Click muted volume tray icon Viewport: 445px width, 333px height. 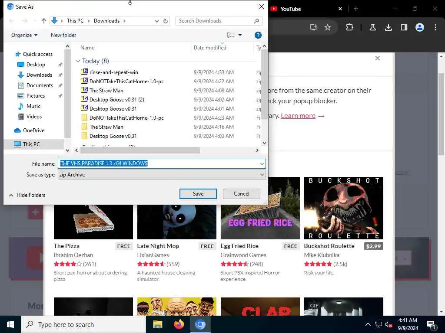pyautogui.click(x=389, y=324)
